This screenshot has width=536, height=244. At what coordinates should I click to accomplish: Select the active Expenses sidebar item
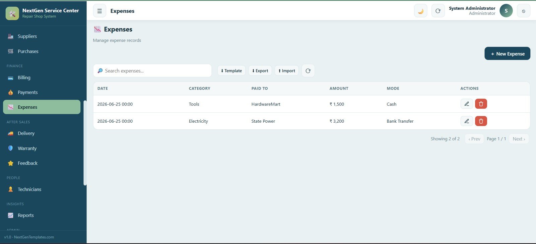42,107
